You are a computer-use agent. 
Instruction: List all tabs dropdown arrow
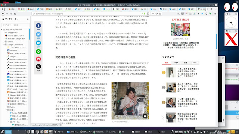[215, 9]
